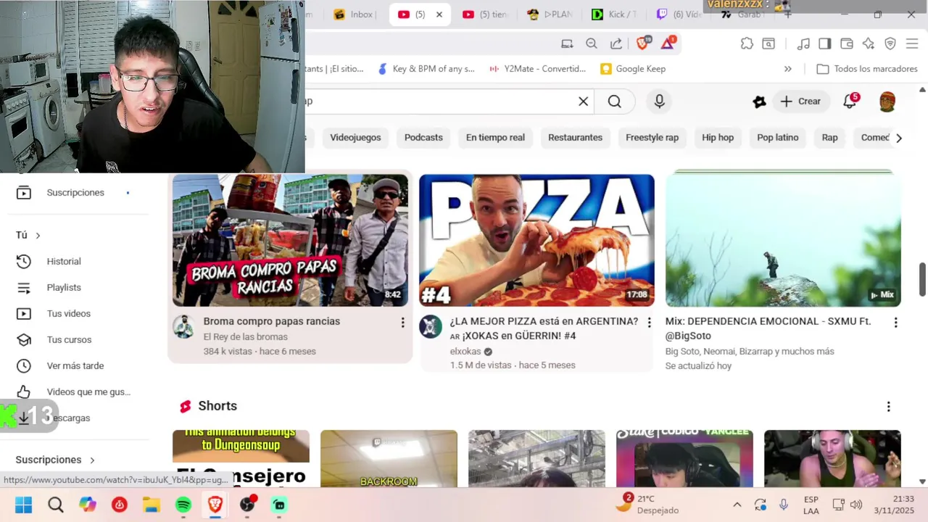Switch to the Kick browser tab

point(614,14)
